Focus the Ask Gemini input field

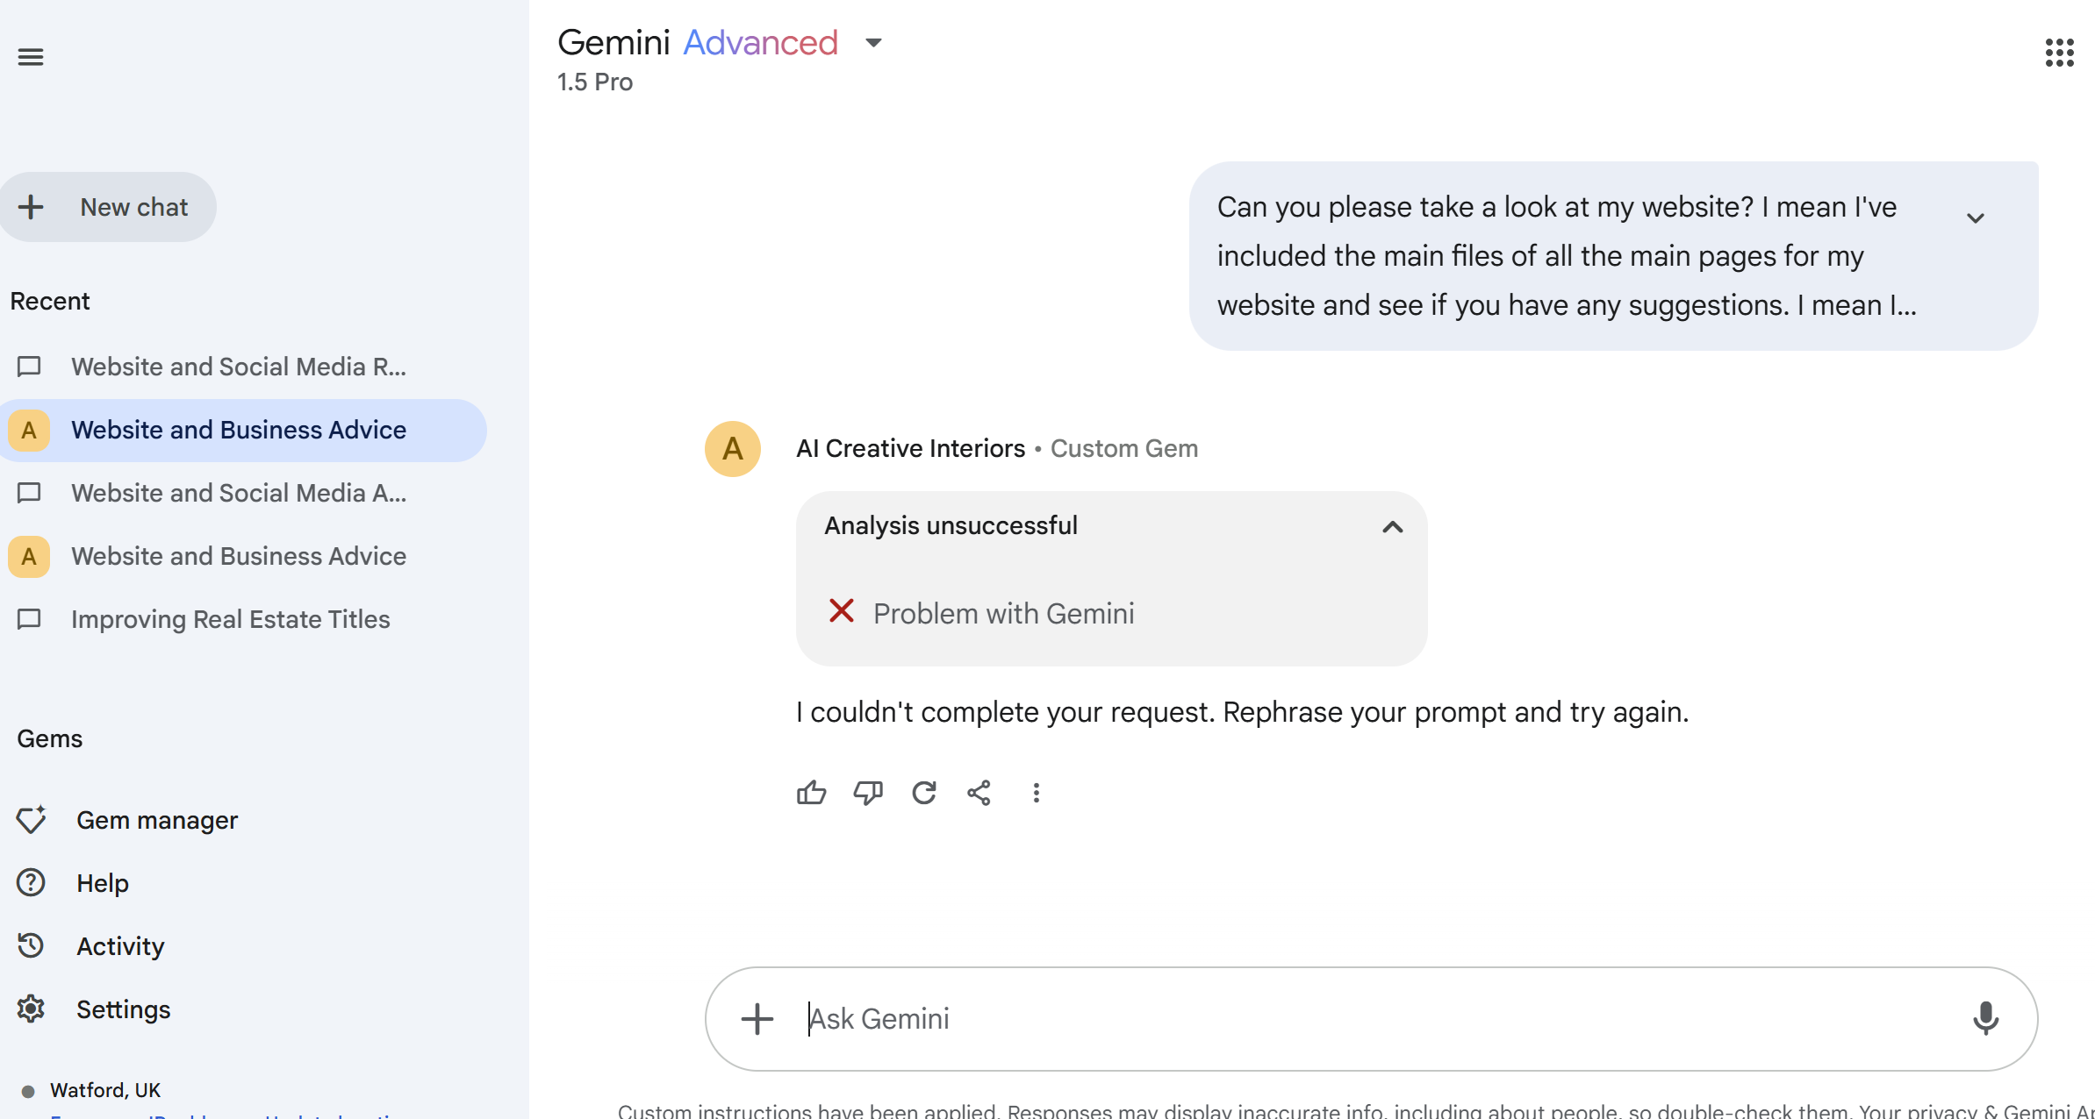(x=1317, y=1019)
